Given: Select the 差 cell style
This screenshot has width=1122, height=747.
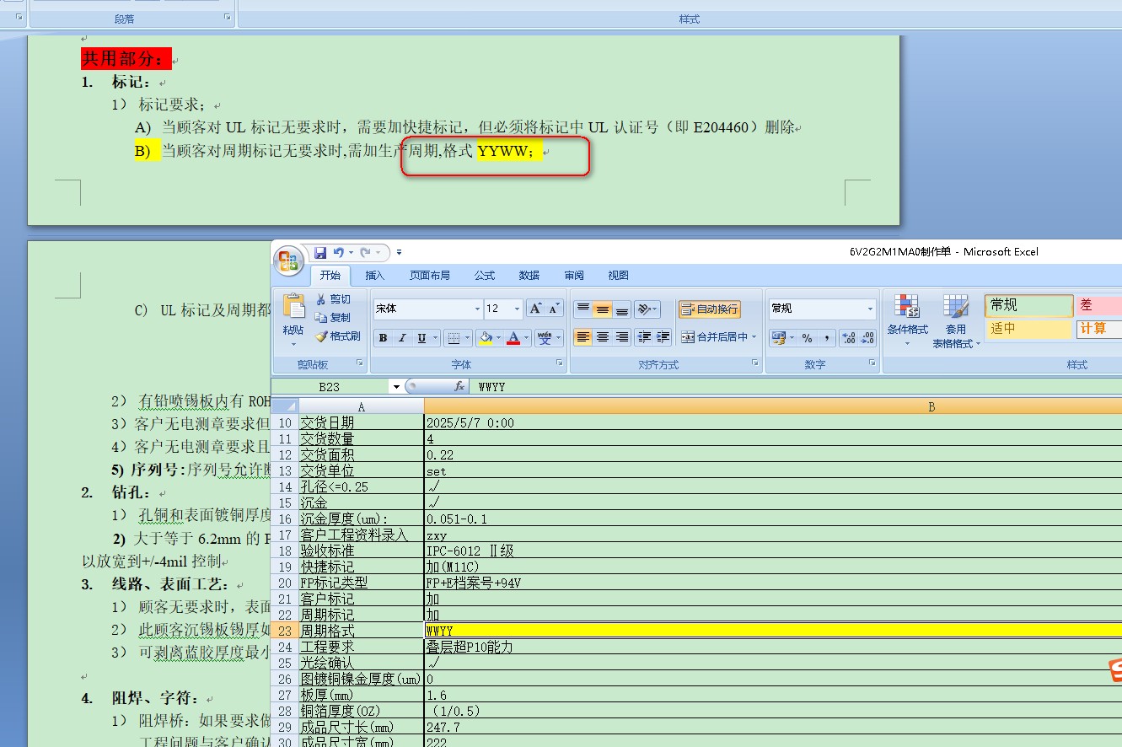Looking at the screenshot, I should (1098, 305).
